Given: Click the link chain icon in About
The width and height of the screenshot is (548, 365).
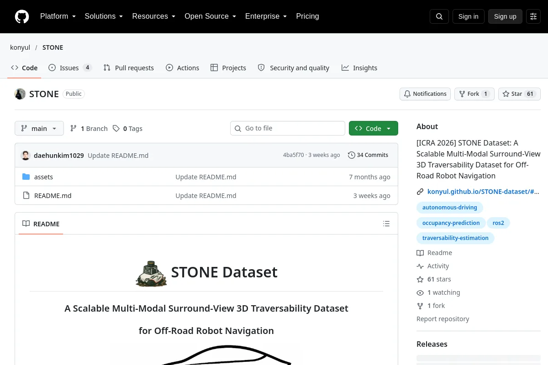Looking at the screenshot, I should tap(420, 192).
